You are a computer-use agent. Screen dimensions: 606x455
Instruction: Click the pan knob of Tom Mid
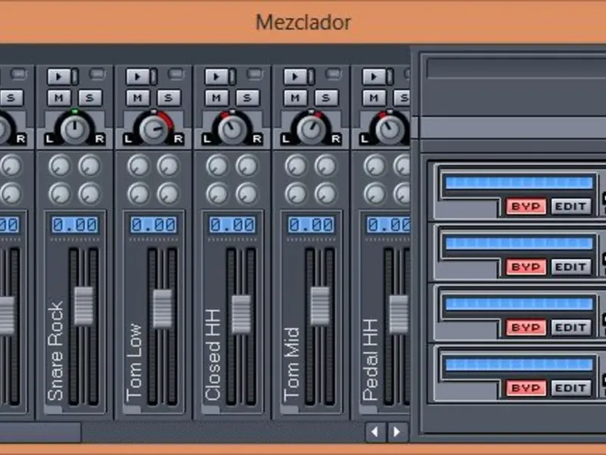pos(311,129)
